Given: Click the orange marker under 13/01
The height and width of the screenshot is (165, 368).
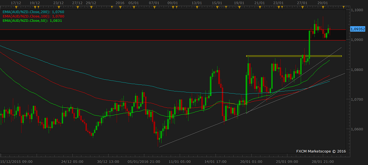Looking at the screenshot, I should (x=198, y=7).
